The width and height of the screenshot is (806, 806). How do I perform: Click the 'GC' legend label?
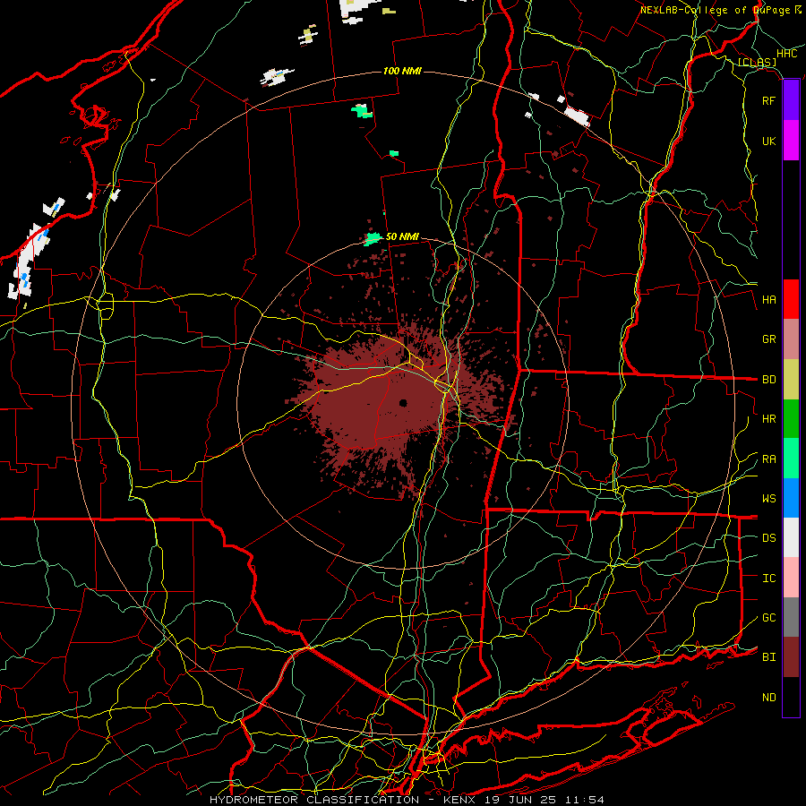(768, 618)
